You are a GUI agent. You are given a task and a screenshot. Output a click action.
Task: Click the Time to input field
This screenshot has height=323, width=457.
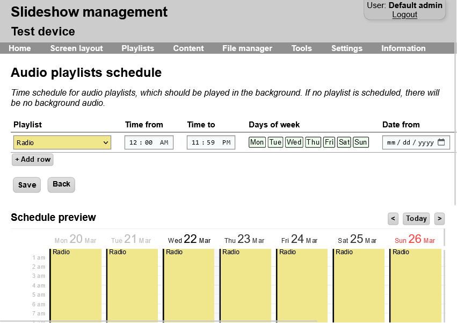click(211, 142)
